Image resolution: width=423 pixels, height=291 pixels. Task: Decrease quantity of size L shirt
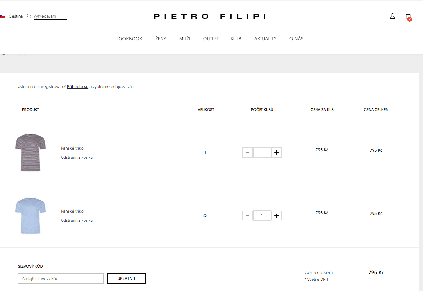(247, 153)
